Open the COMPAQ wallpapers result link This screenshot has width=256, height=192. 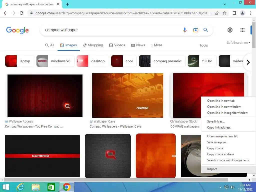coord(185,126)
